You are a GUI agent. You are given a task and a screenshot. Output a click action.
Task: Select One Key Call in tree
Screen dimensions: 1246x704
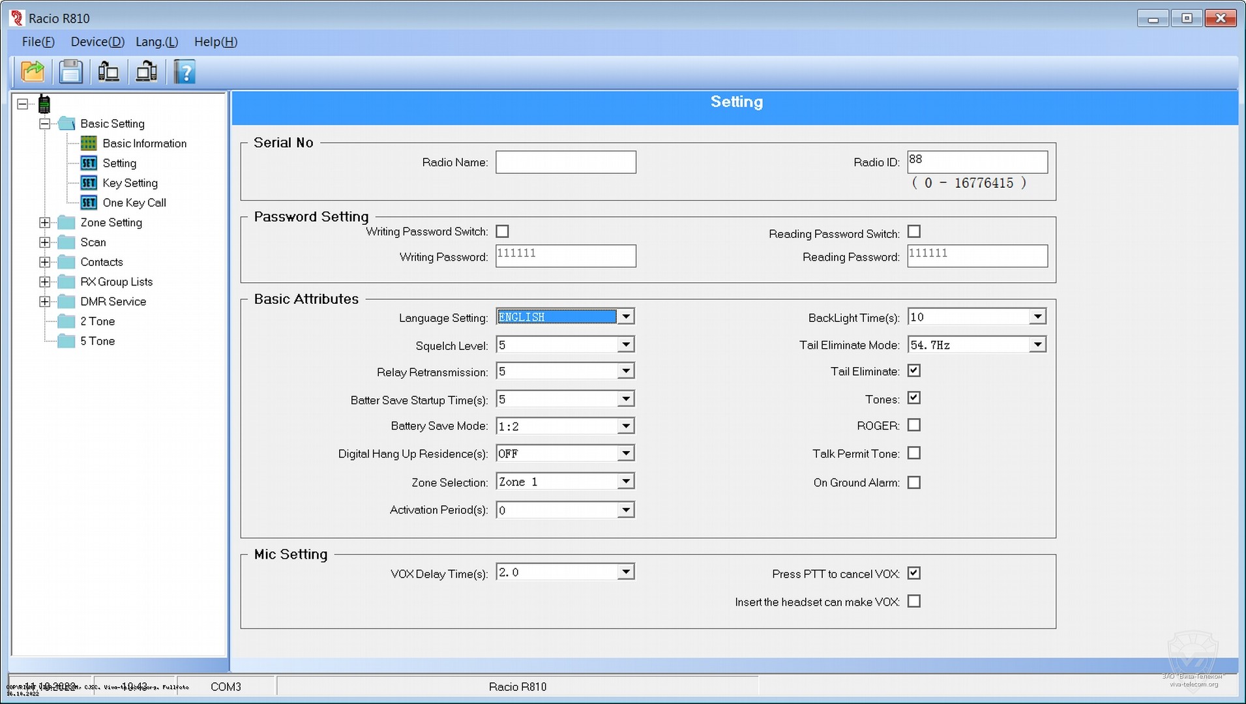click(134, 203)
